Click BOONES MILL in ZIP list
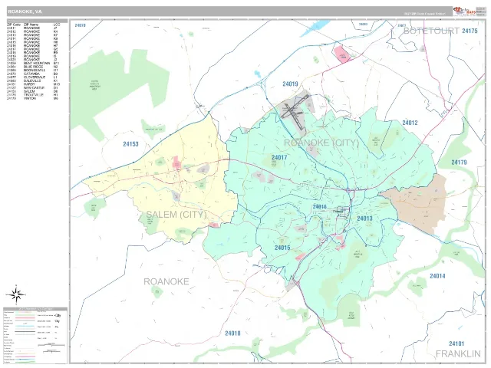Screen dimensions: 491x368 pos(35,71)
